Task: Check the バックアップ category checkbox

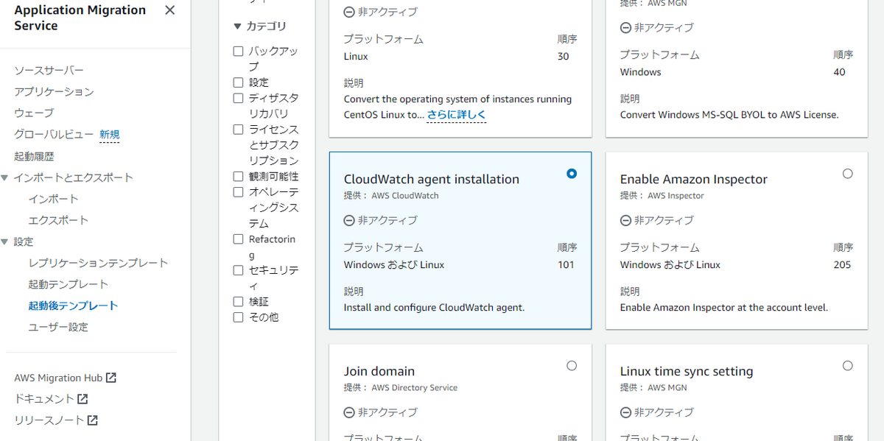Action: pyautogui.click(x=238, y=52)
